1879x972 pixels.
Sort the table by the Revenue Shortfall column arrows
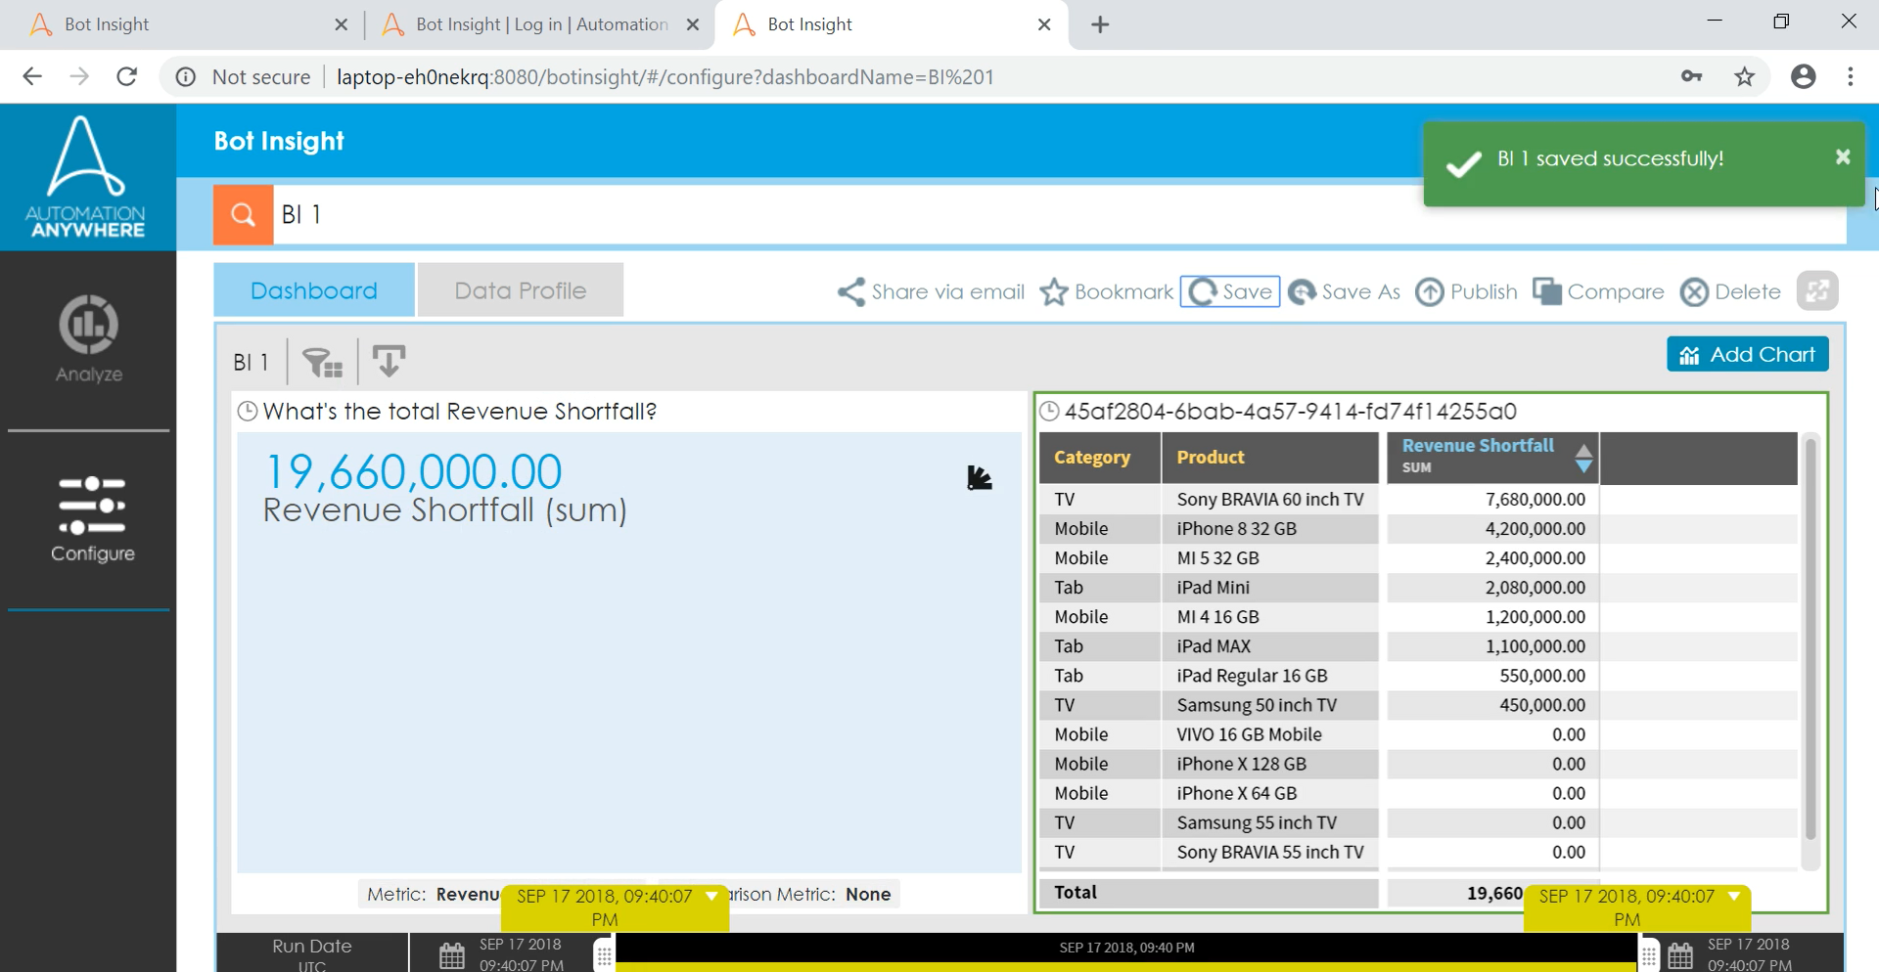pos(1583,458)
